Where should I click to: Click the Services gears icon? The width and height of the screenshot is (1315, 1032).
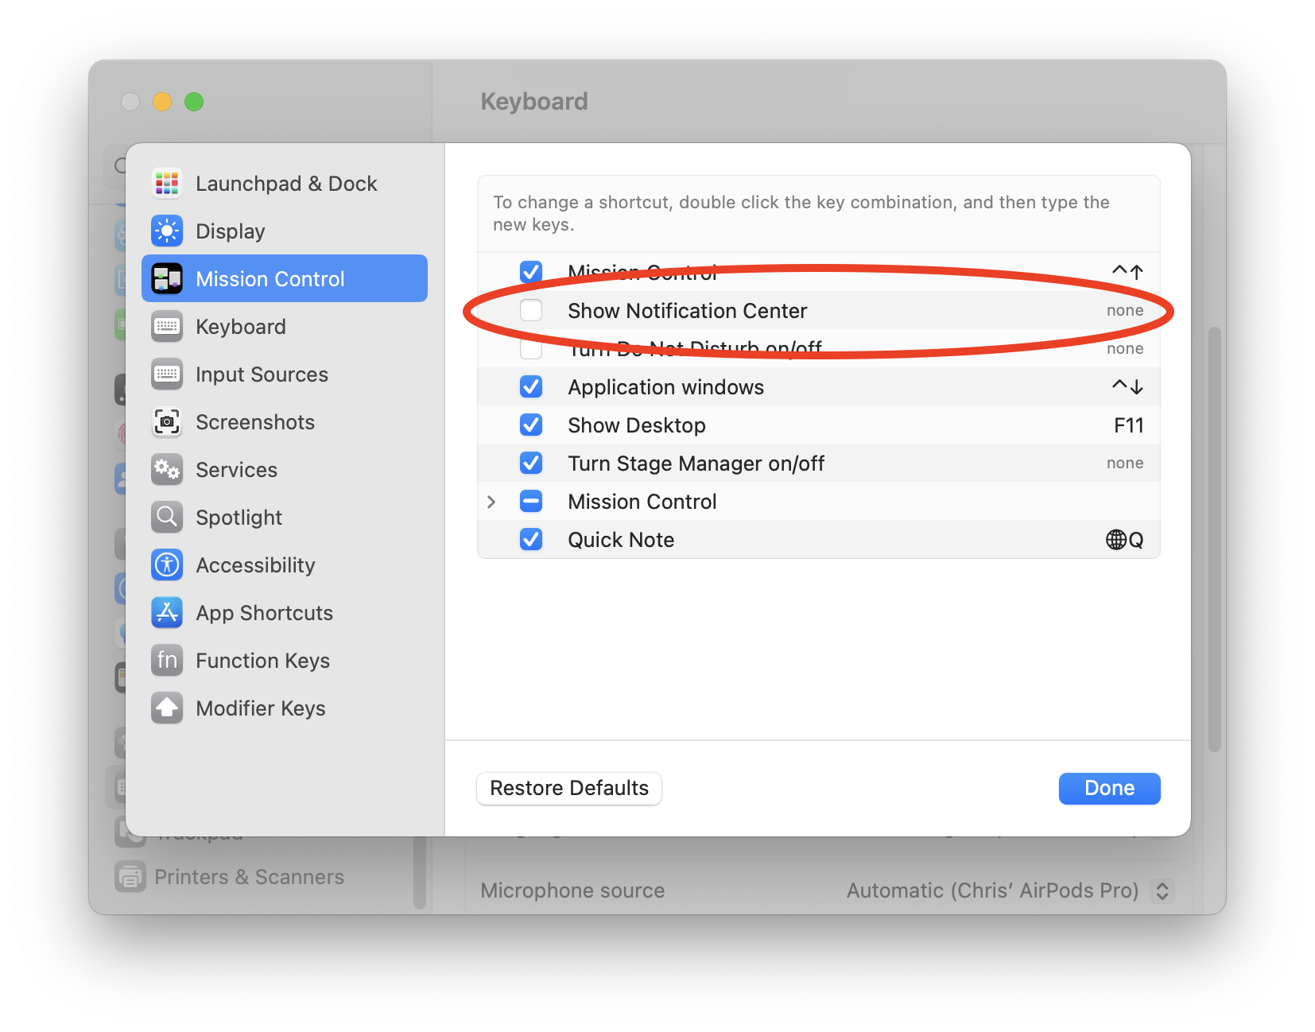pyautogui.click(x=167, y=470)
